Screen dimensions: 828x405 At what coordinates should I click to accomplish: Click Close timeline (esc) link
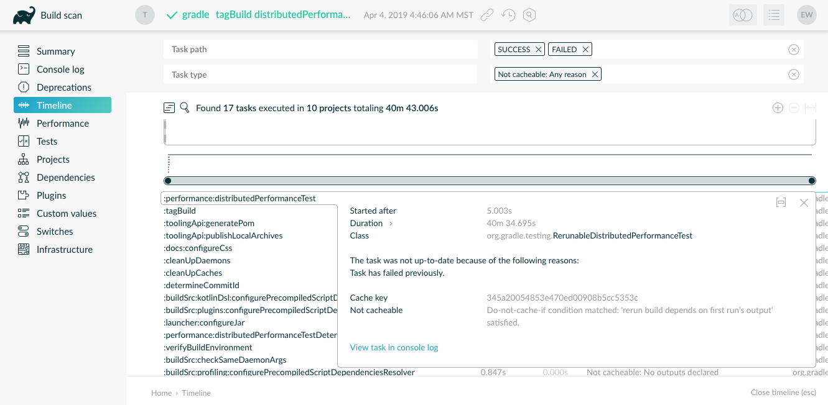[783, 393]
